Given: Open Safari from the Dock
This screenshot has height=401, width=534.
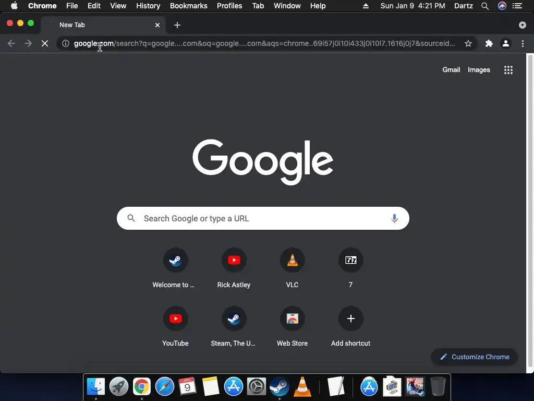Looking at the screenshot, I should click(164, 387).
